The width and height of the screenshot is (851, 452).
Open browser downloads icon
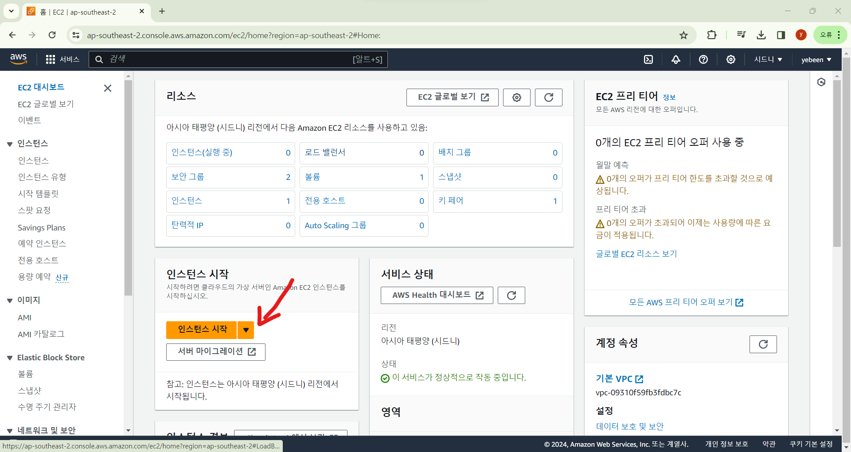click(761, 35)
